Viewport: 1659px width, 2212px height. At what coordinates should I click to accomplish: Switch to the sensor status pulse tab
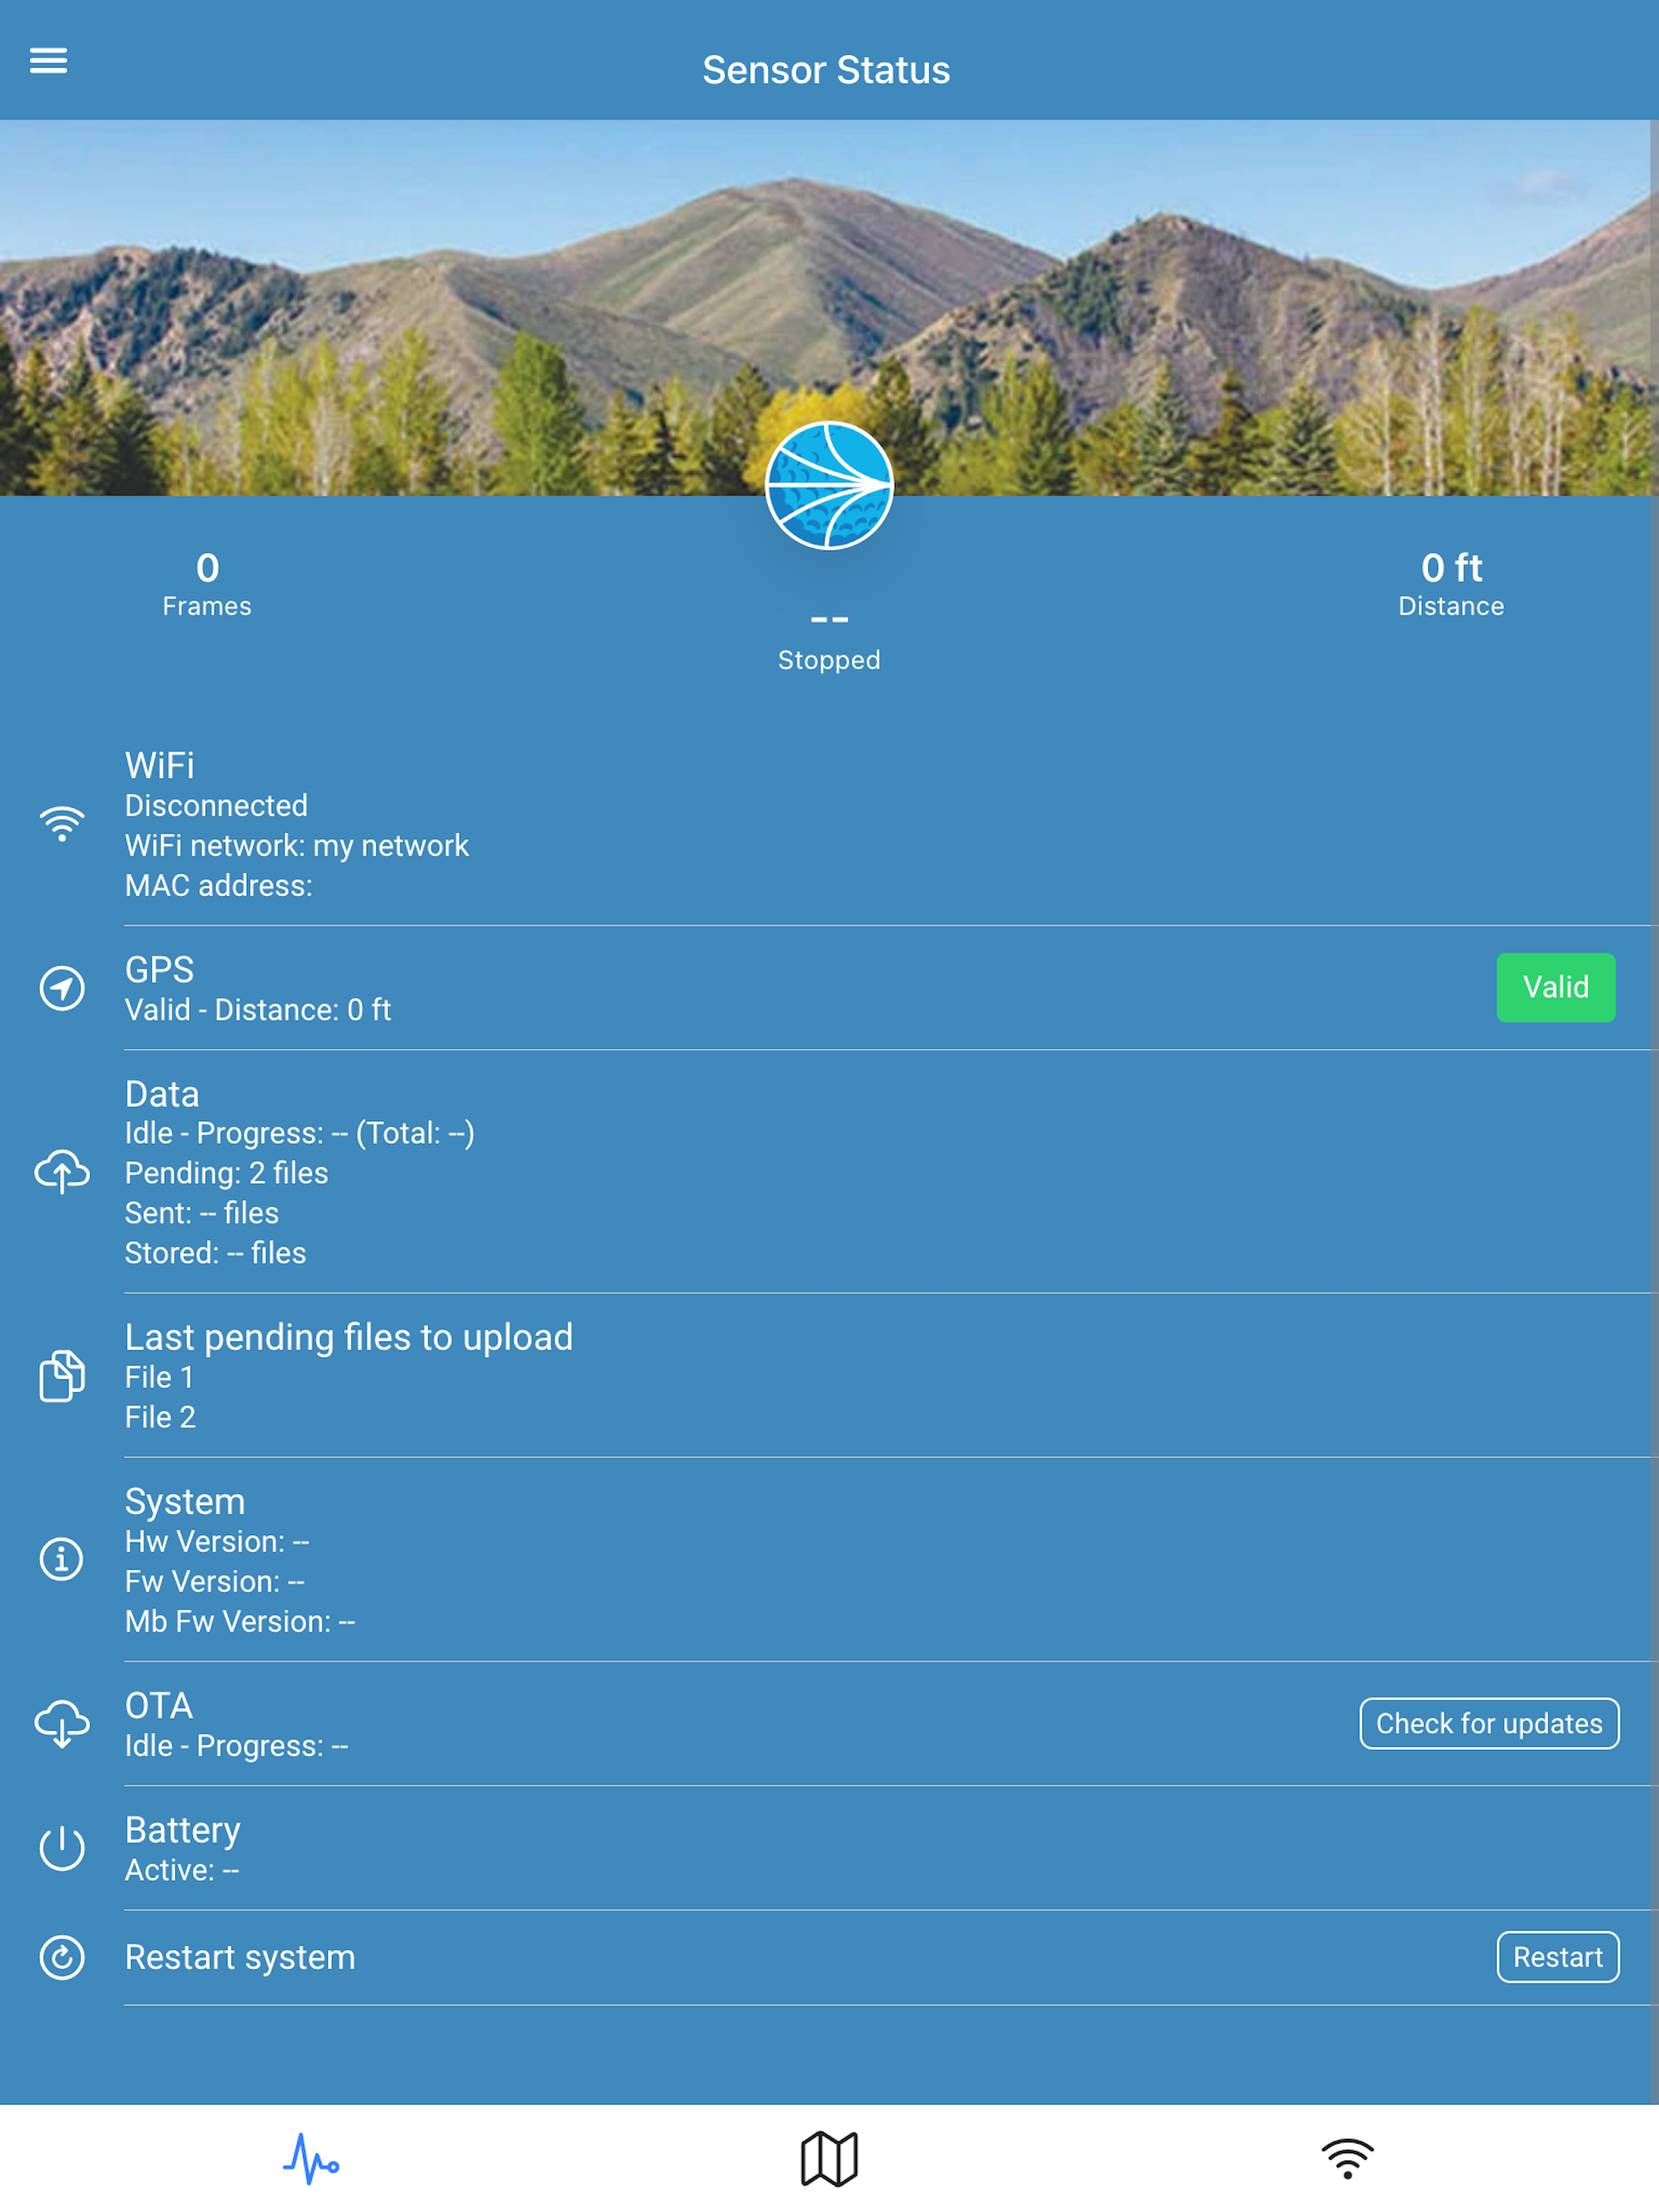click(x=311, y=2158)
